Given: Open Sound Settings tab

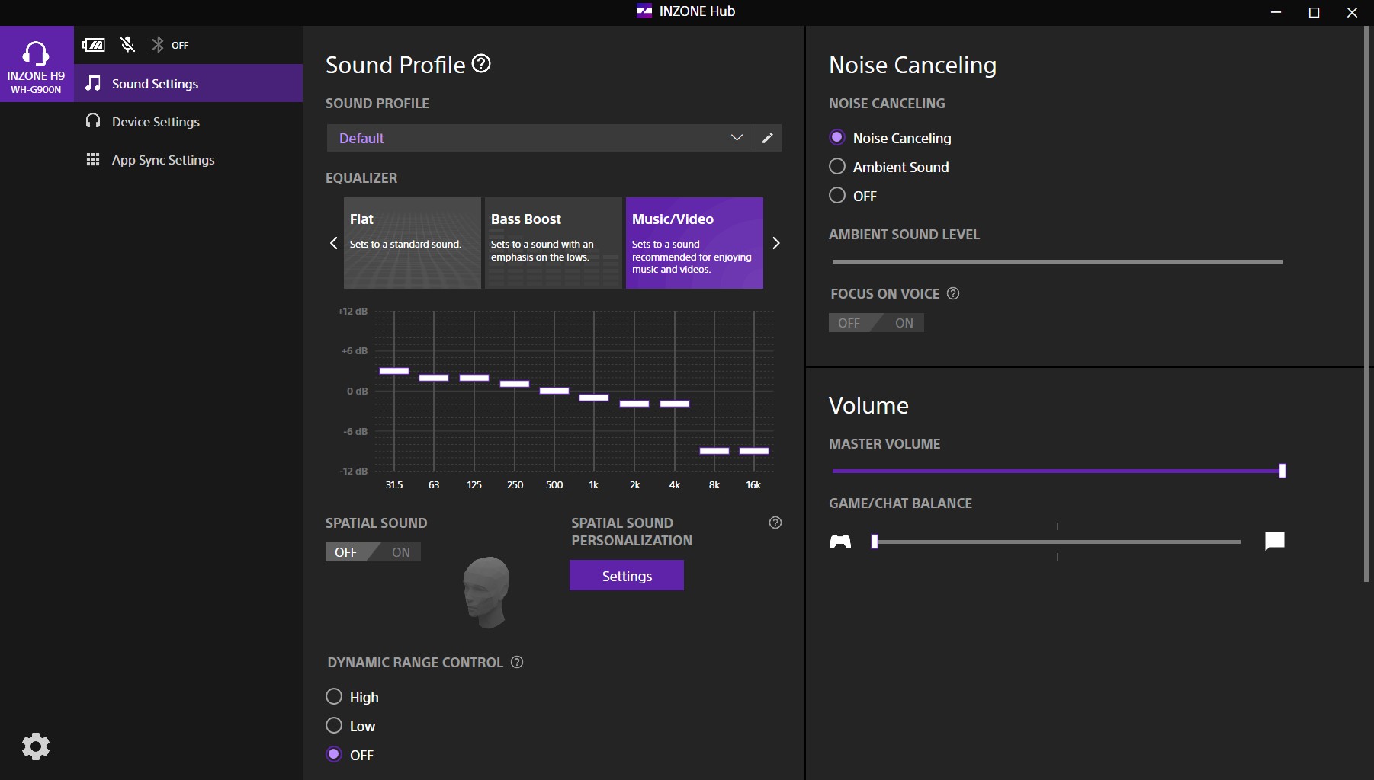Looking at the screenshot, I should tap(188, 83).
